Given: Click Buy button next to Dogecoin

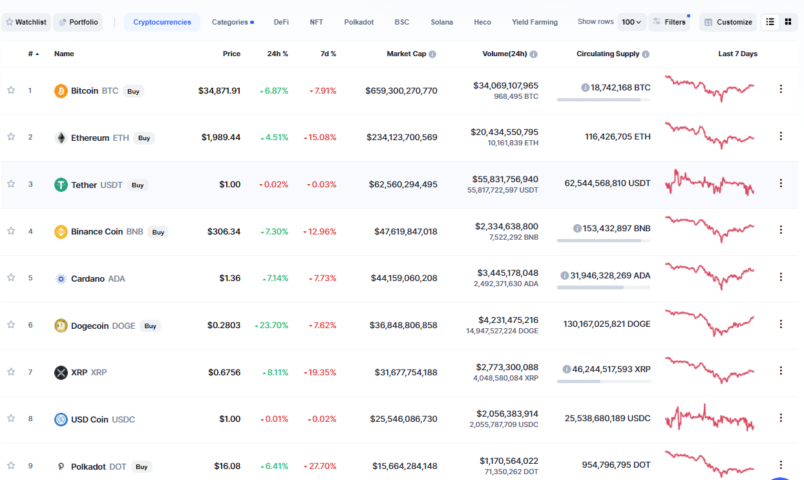Looking at the screenshot, I should (151, 326).
